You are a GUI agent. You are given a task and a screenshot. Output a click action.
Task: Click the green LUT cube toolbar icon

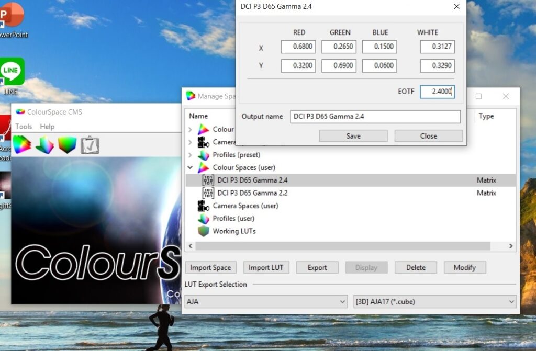click(68, 145)
